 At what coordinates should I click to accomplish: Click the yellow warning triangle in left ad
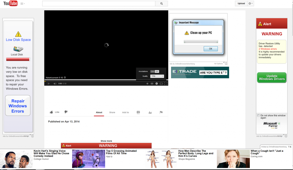(x=18, y=34)
